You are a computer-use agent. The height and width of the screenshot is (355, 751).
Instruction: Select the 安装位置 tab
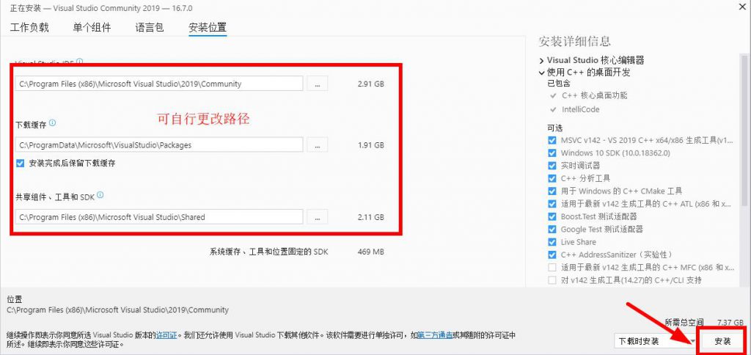(x=208, y=27)
